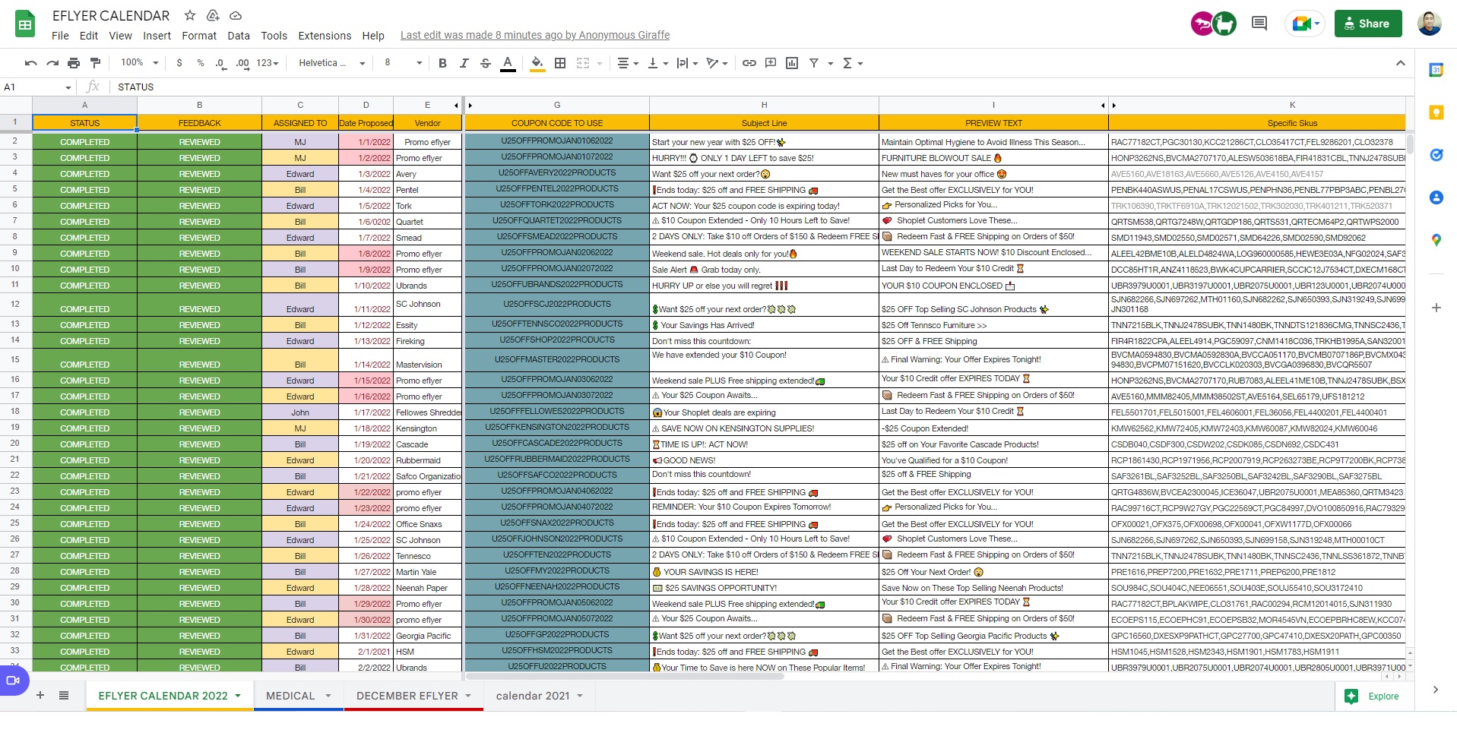Insert a chart with the toolbar icon
The height and width of the screenshot is (736, 1457).
click(x=792, y=63)
